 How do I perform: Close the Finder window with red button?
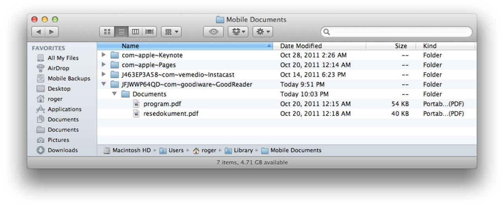[34, 19]
